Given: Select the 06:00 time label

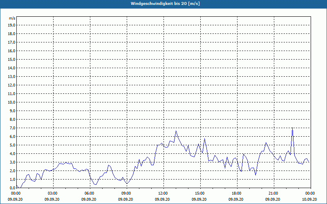Looking at the screenshot, I should (x=90, y=193).
